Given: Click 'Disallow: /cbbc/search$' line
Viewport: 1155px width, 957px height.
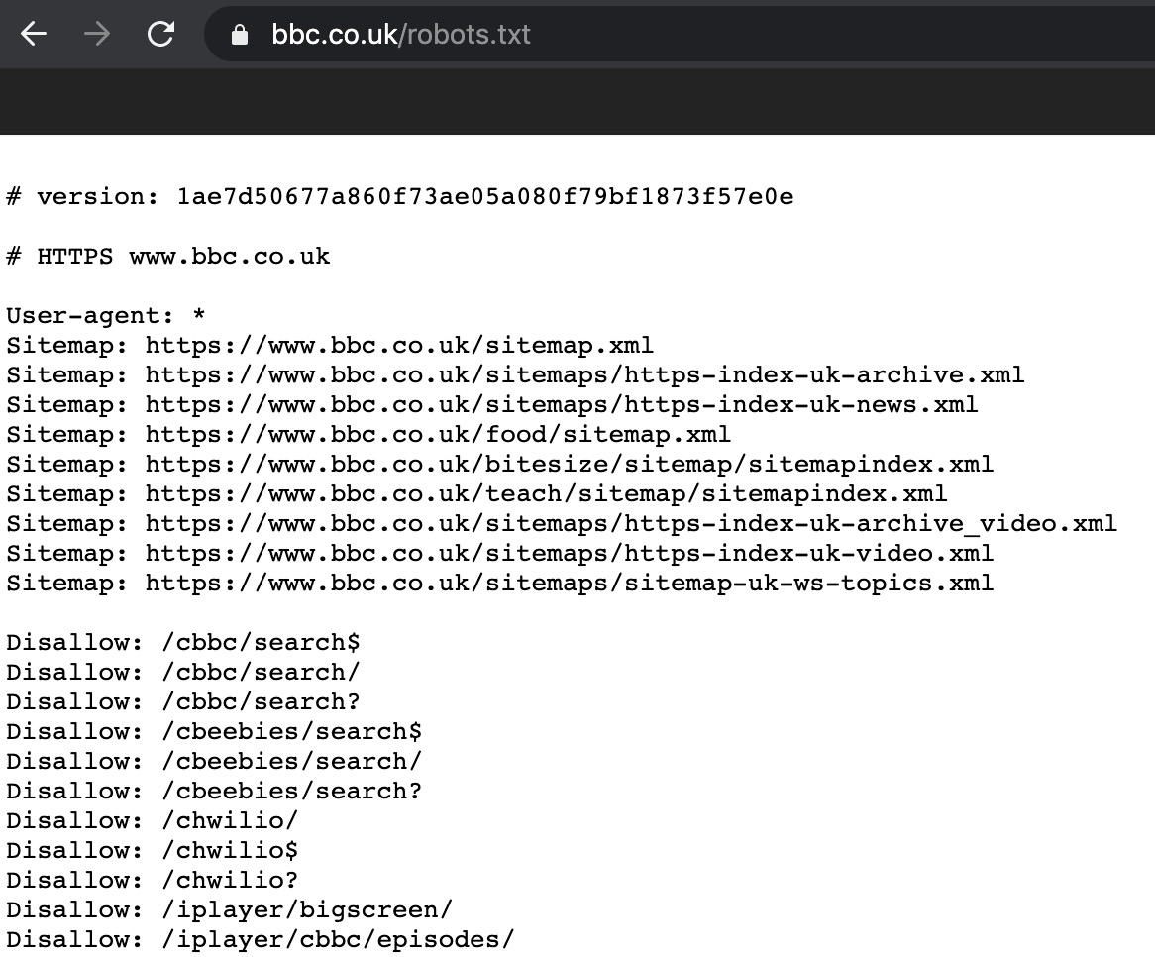Looking at the screenshot, I should (x=183, y=642).
